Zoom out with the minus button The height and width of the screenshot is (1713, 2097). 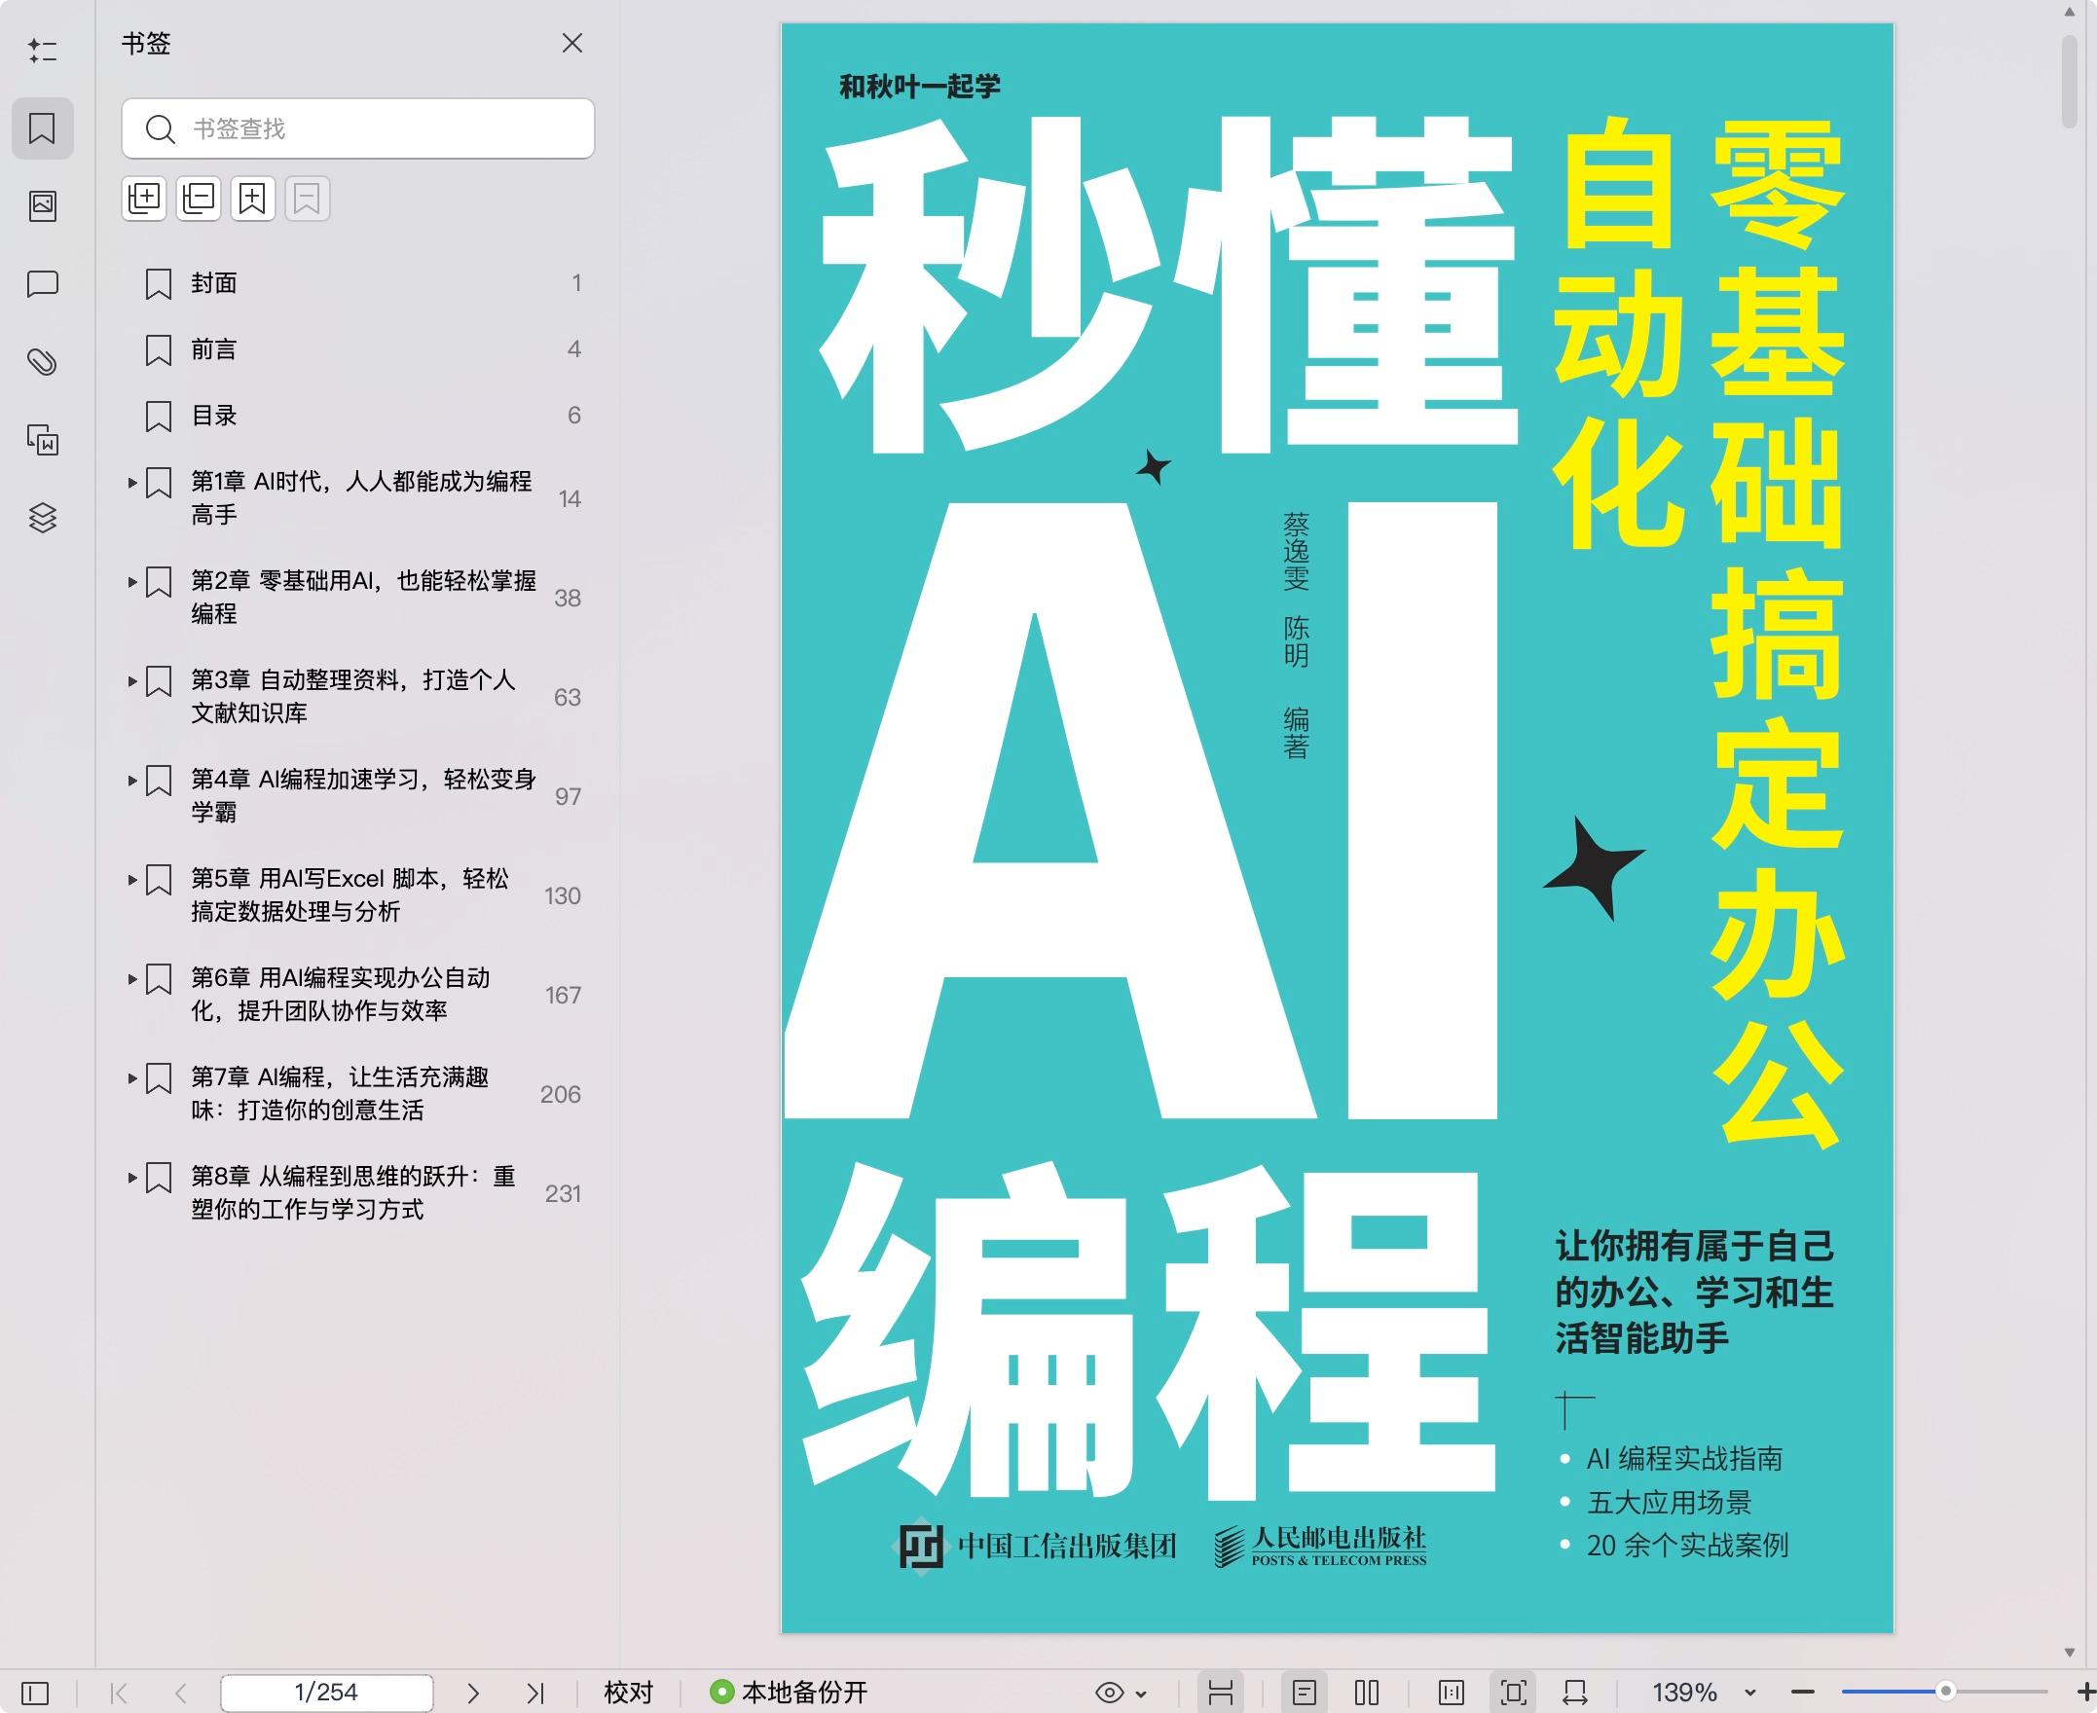[x=1803, y=1694]
